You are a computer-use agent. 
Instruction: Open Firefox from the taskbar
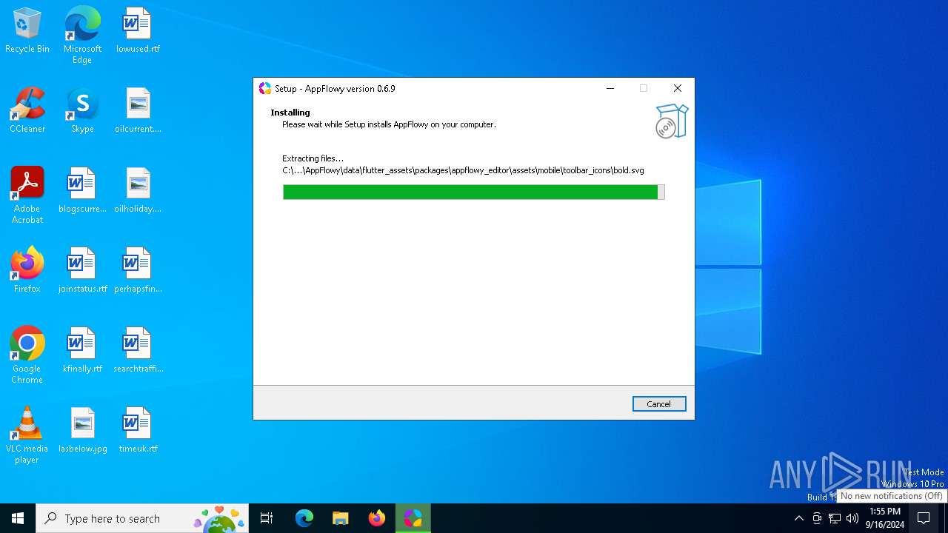377,518
